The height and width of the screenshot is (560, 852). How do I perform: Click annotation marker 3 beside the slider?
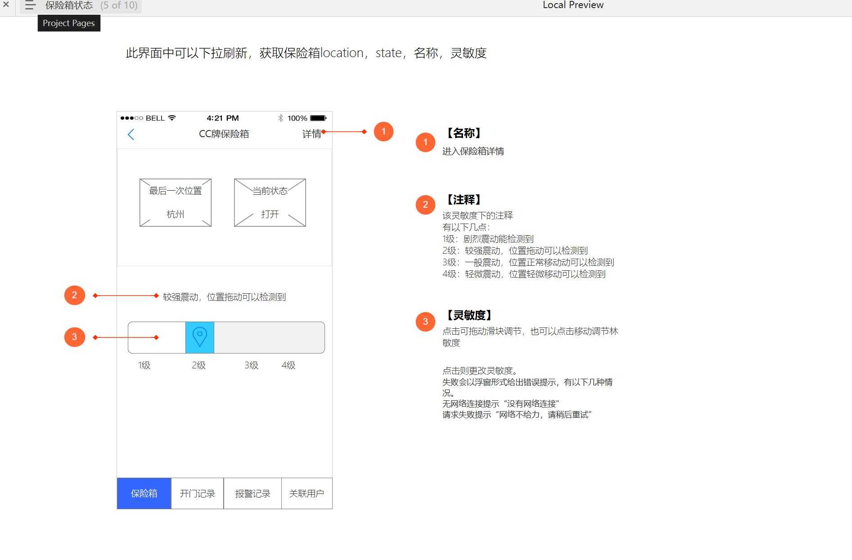(74, 336)
